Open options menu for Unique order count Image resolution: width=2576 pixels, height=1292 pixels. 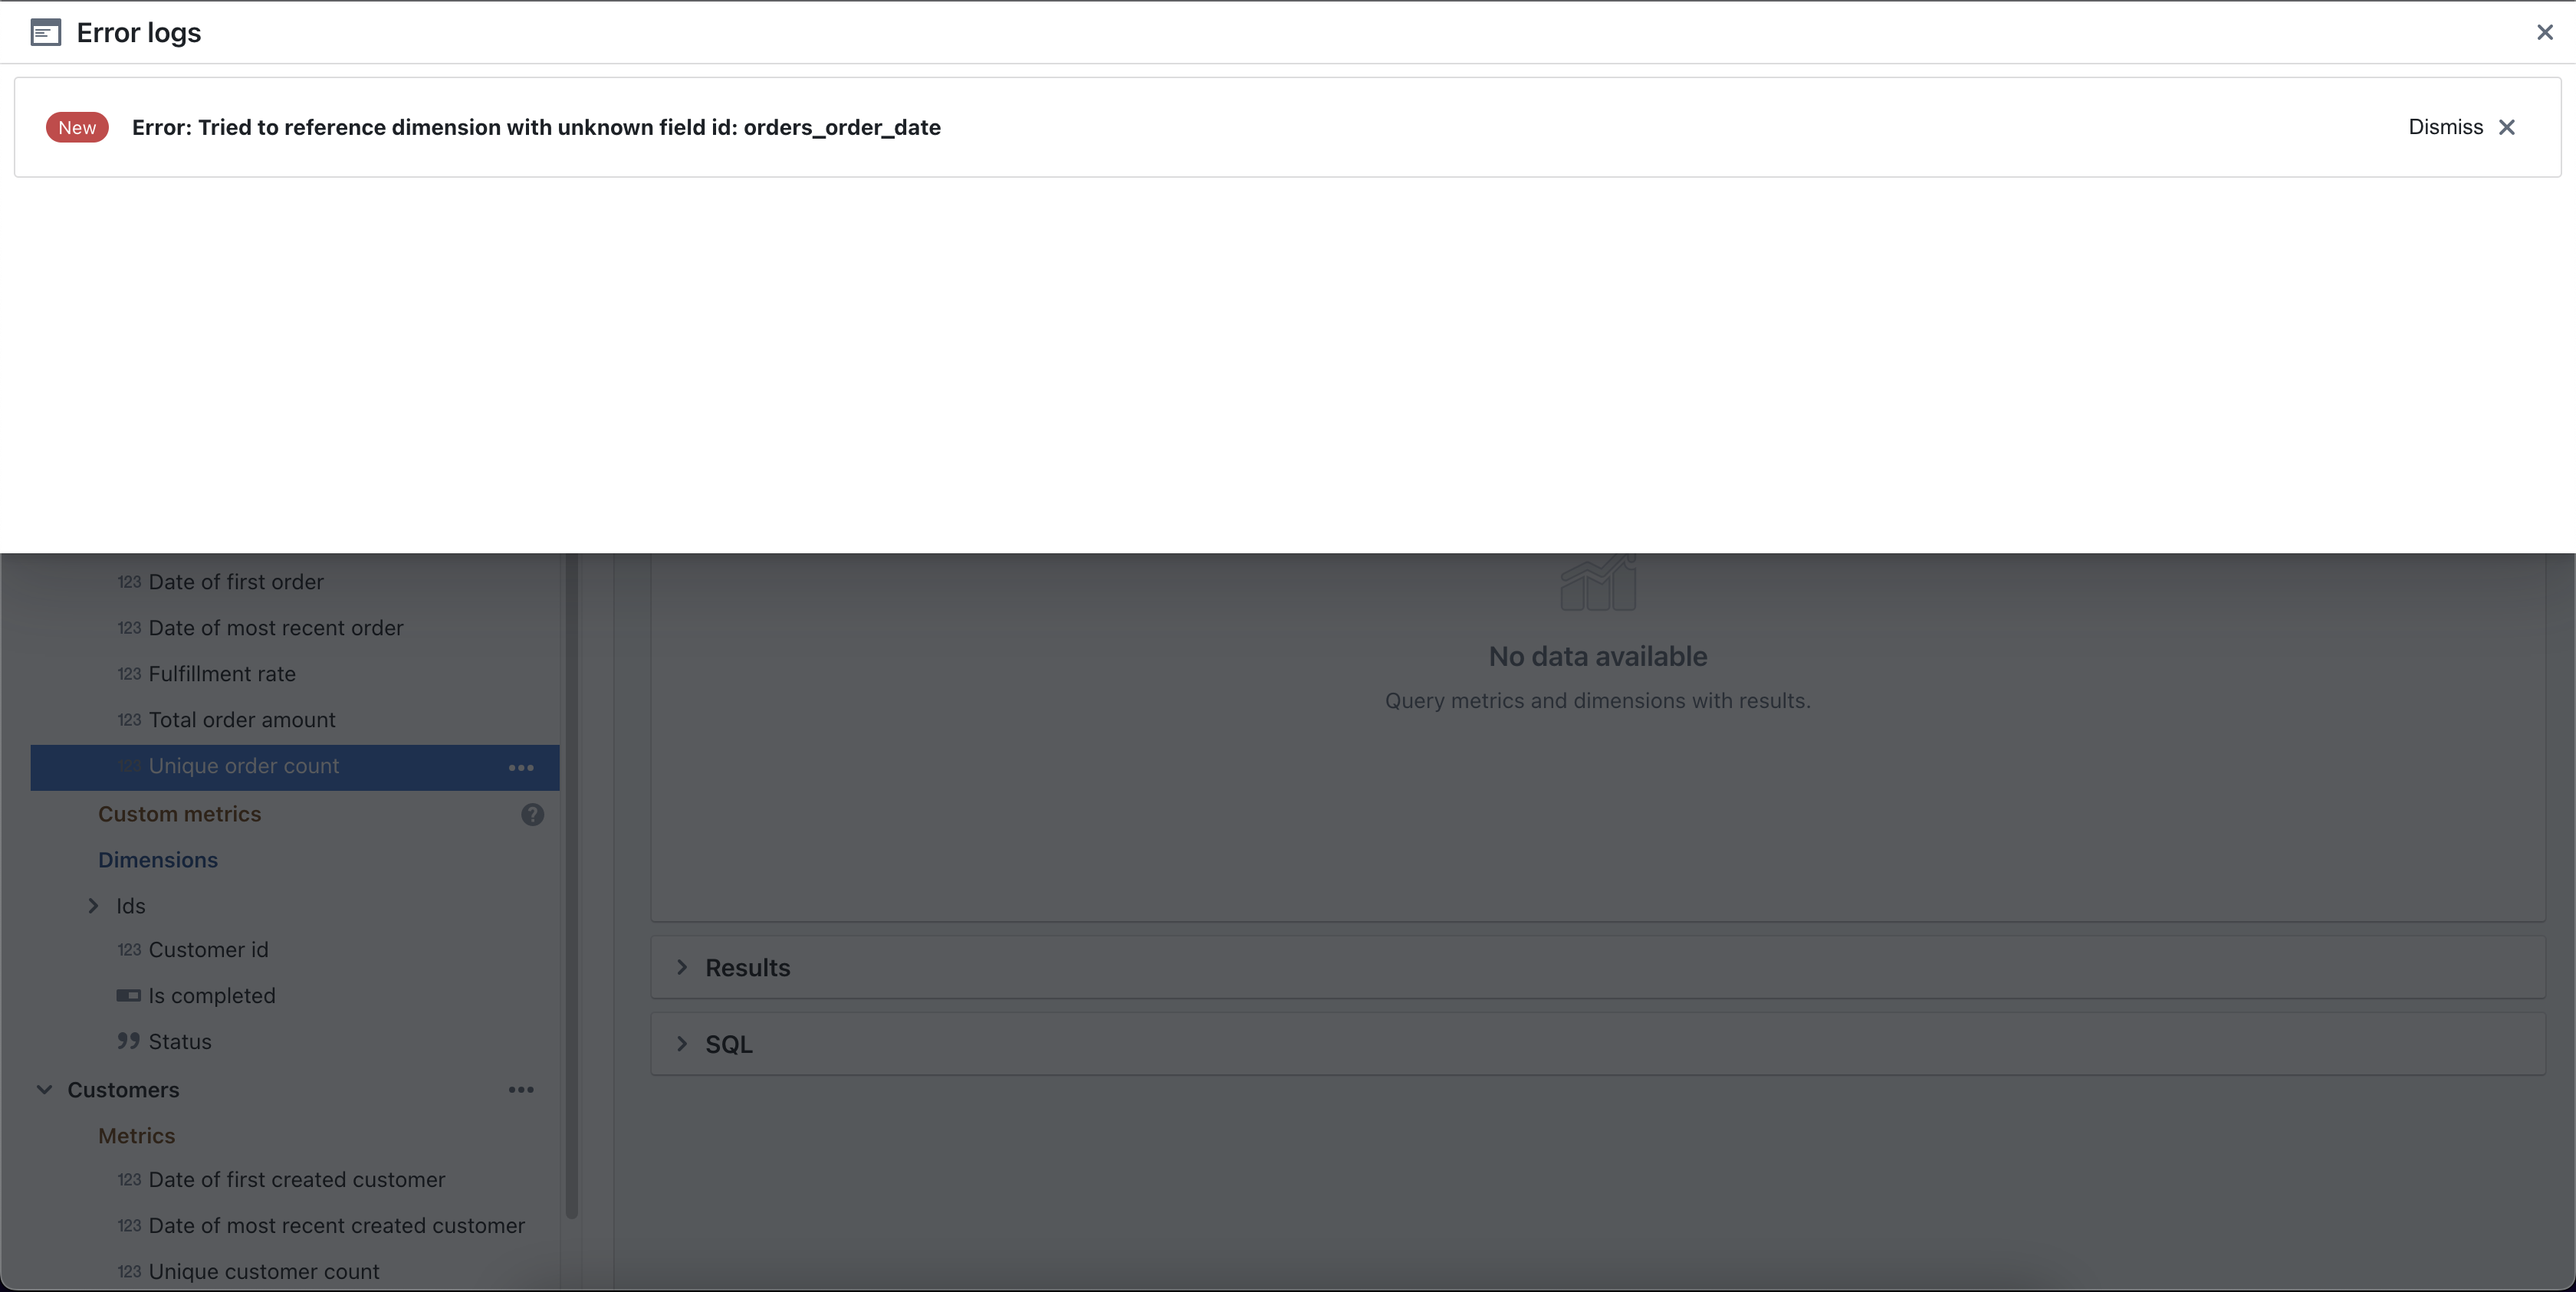(x=521, y=767)
